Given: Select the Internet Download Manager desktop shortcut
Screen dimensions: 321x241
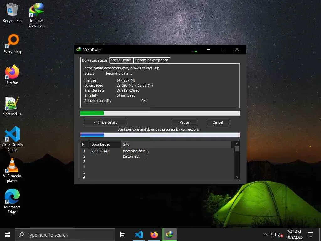Looking at the screenshot, I should (x=36, y=15).
